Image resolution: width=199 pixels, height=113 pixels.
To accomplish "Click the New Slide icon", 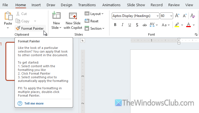I will 56,15.
